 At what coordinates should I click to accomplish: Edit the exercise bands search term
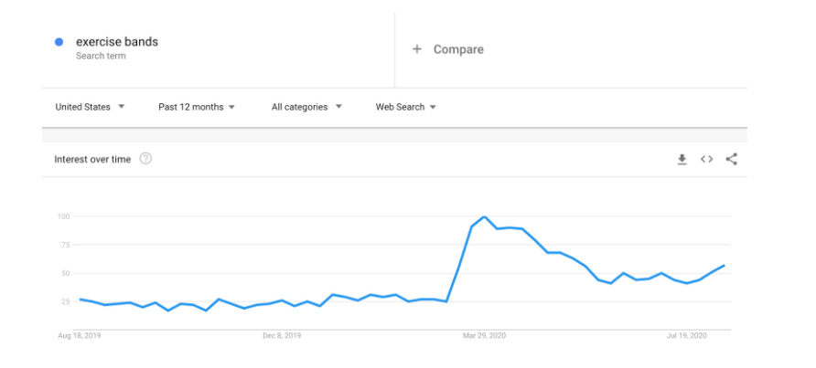(x=117, y=42)
